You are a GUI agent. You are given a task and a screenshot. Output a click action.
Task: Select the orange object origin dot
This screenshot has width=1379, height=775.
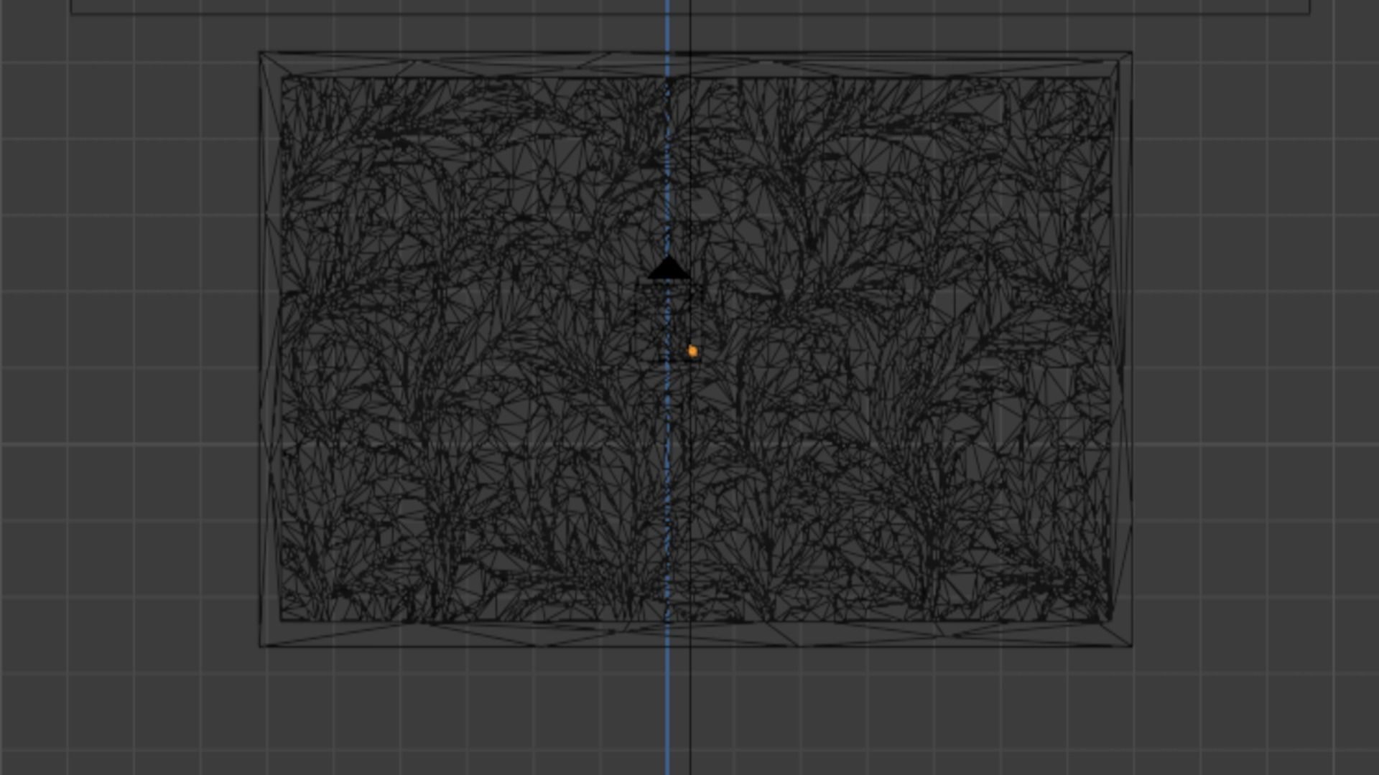tap(692, 351)
